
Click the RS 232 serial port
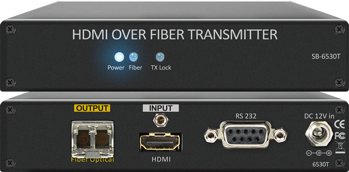click(x=245, y=135)
